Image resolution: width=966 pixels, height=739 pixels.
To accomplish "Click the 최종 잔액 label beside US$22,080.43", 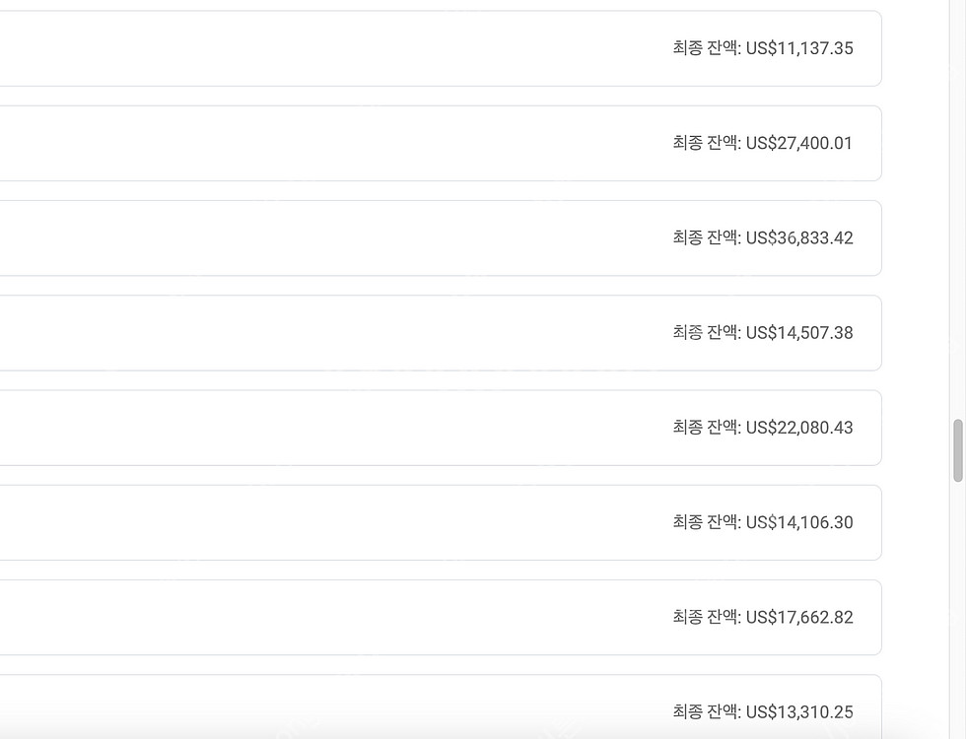I will pos(706,428).
